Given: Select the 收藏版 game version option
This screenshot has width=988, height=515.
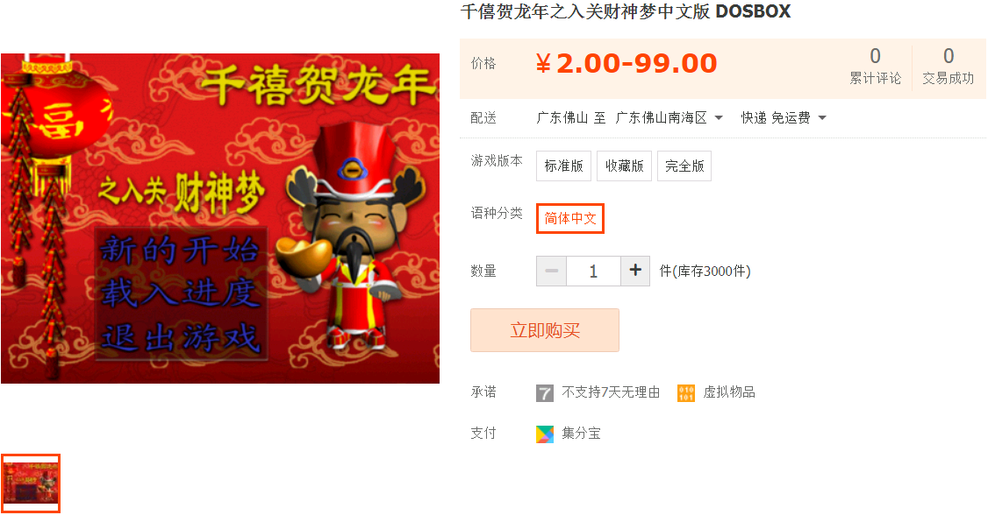Looking at the screenshot, I should point(624,166).
